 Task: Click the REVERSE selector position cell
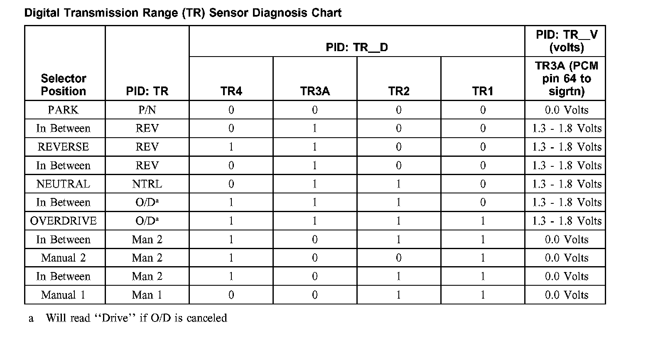click(x=64, y=147)
